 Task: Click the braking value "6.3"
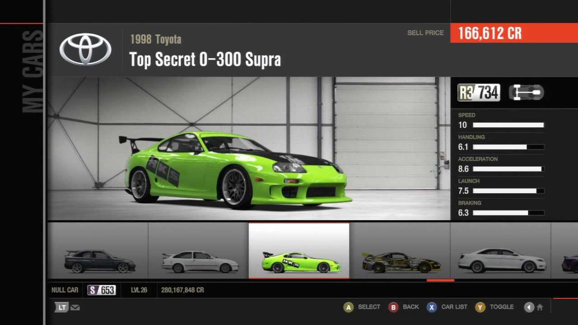pyautogui.click(x=463, y=213)
